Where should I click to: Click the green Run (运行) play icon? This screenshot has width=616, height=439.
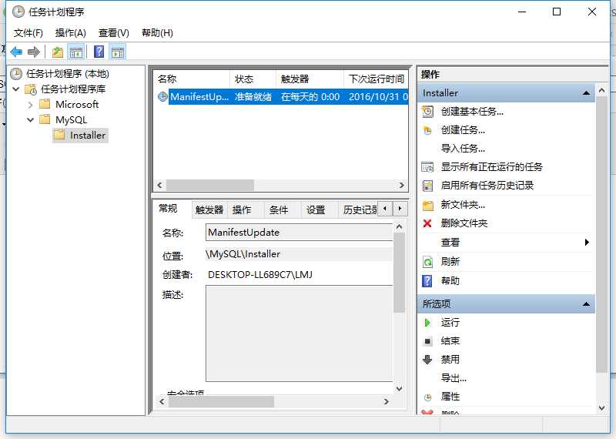(x=427, y=323)
